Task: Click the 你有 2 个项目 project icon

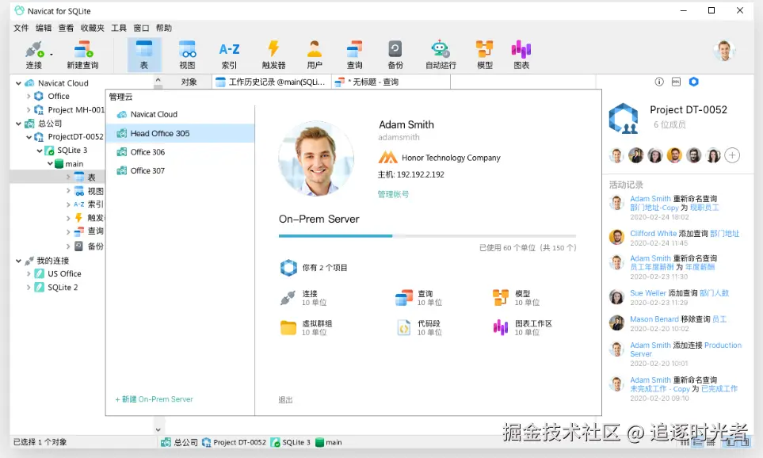Action: [288, 268]
